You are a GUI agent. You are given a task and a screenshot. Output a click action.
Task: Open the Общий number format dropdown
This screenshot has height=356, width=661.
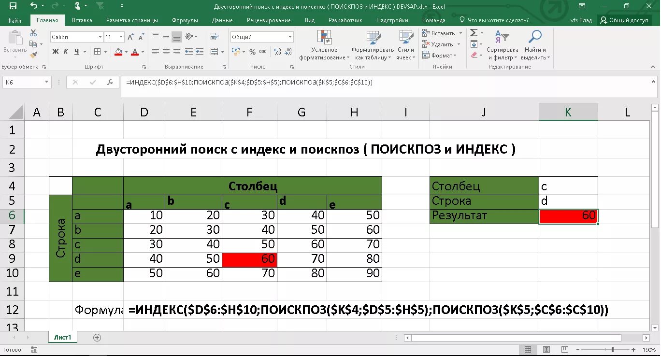(x=290, y=37)
